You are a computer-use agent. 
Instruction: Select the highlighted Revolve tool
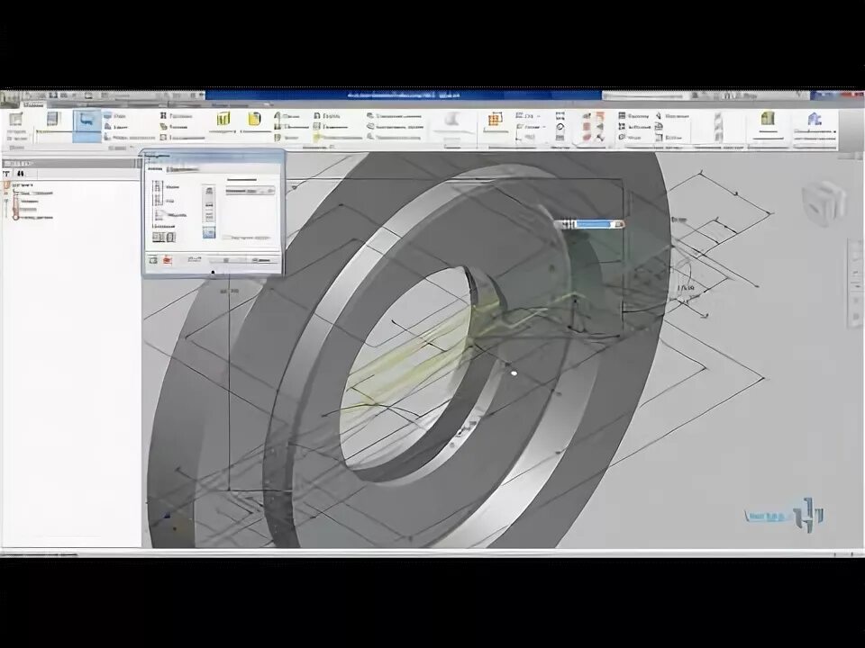pos(86,125)
